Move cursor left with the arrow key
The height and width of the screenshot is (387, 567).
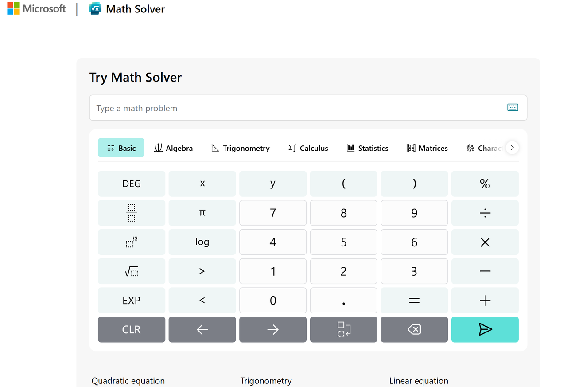tap(202, 329)
